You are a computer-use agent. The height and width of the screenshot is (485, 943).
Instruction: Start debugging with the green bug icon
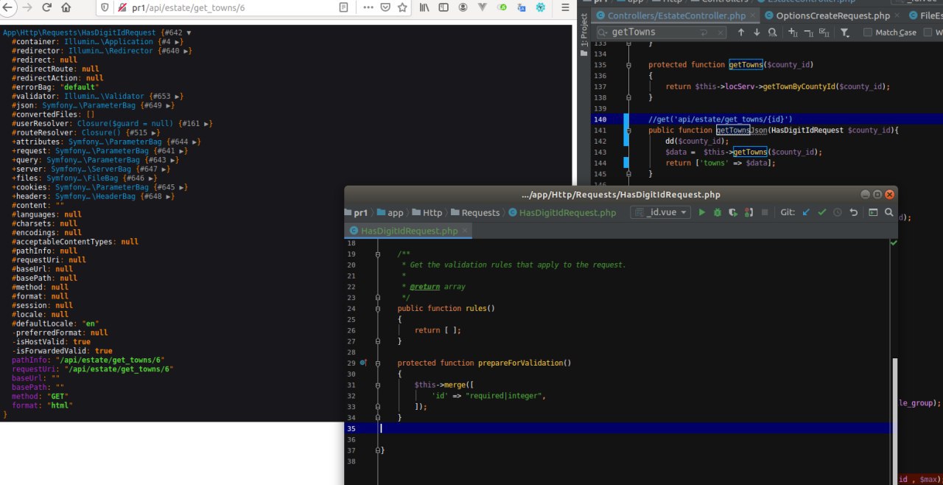pos(718,212)
